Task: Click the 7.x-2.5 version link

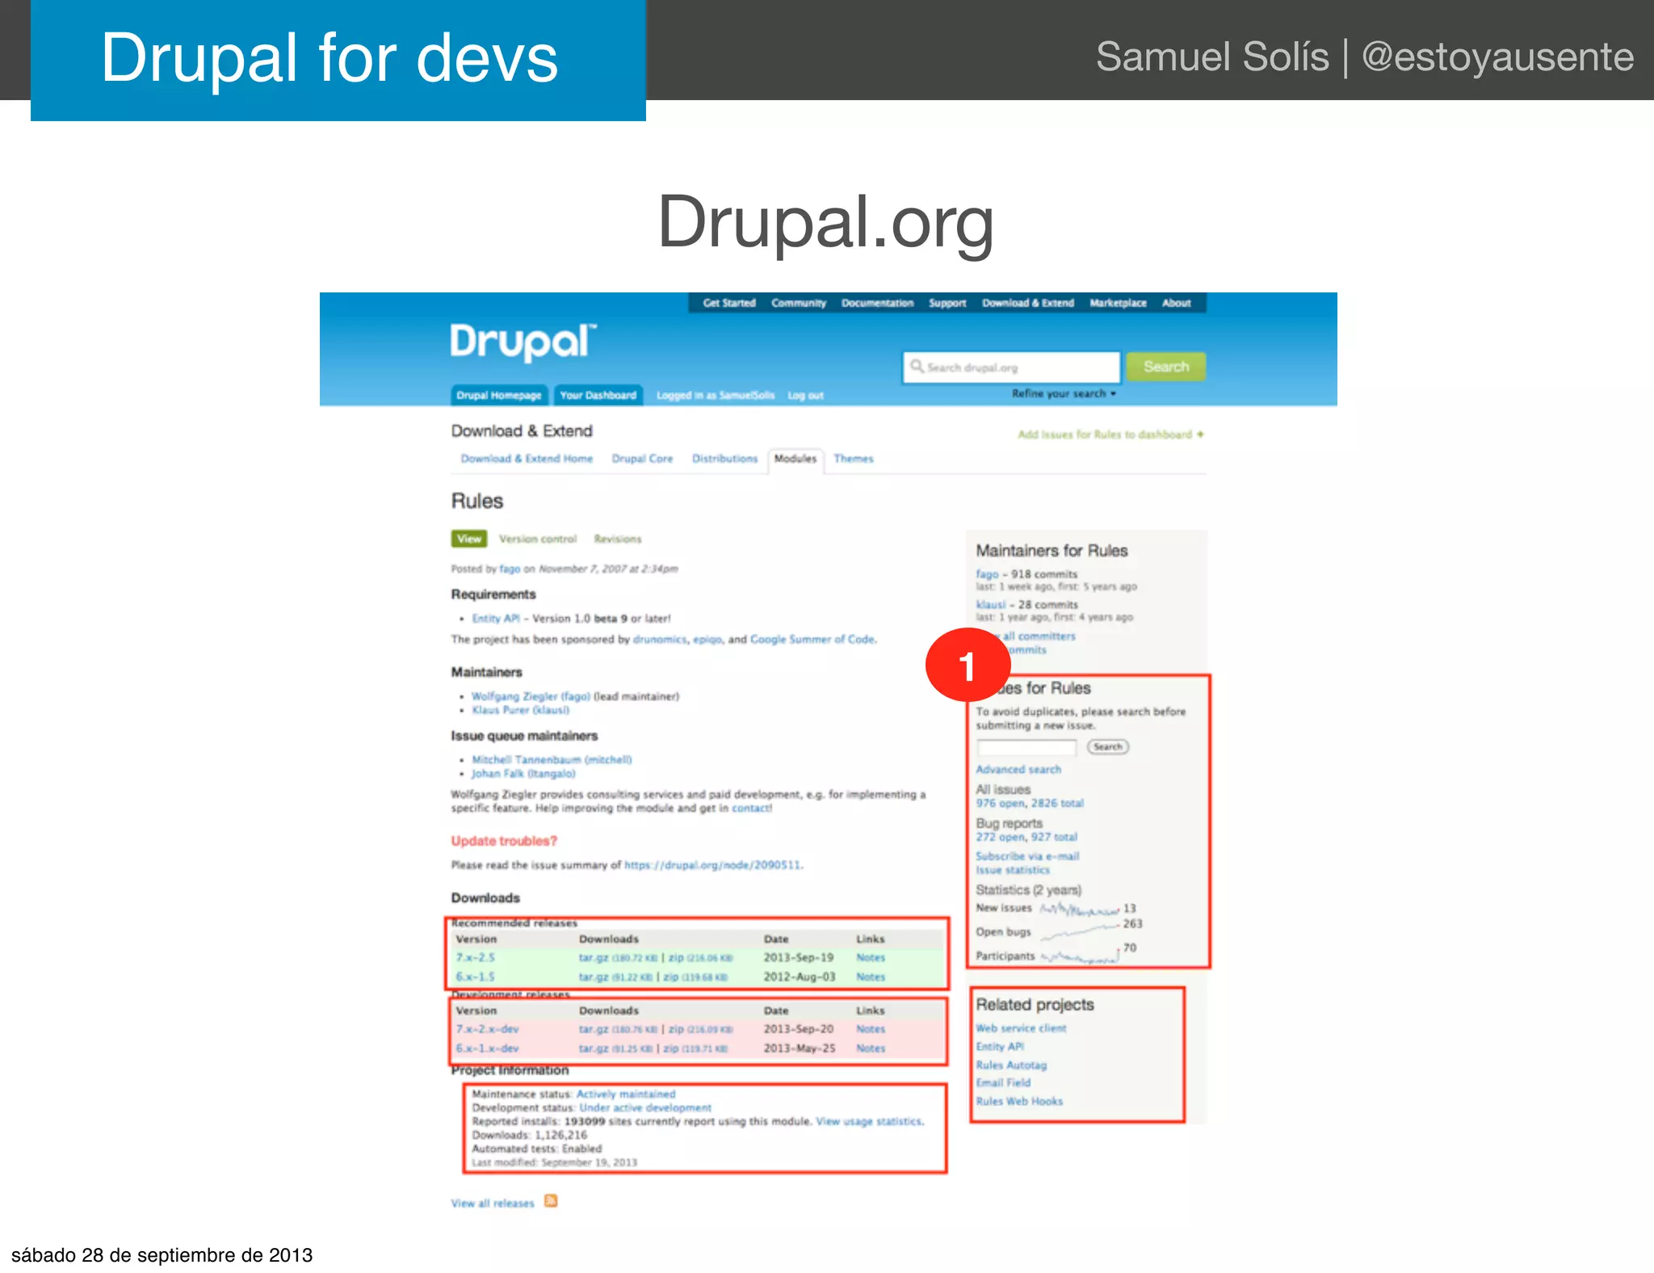Action: pos(476,957)
